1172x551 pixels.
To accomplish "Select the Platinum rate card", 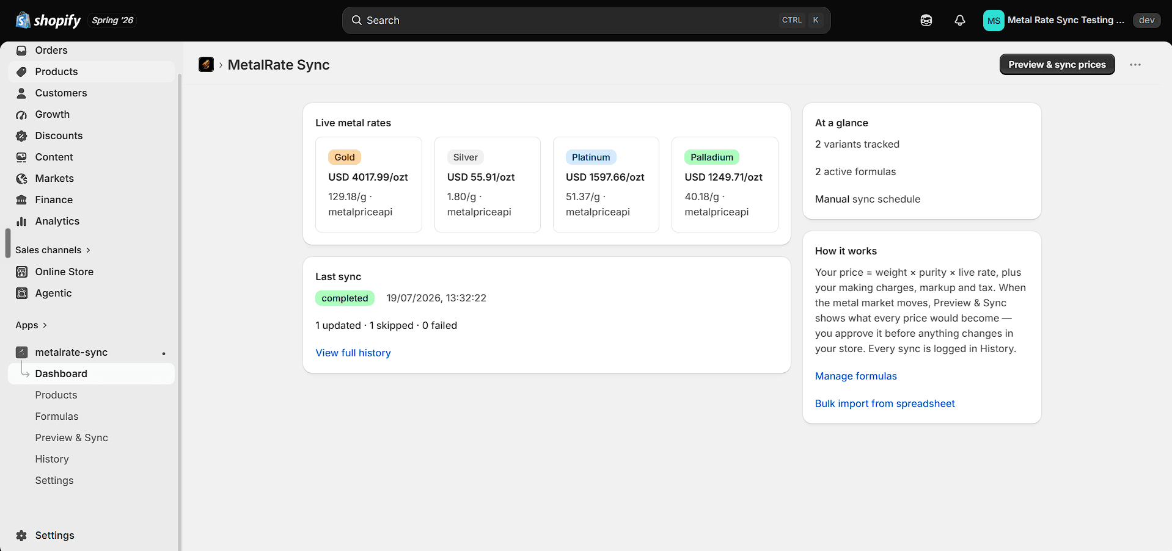I will [x=606, y=184].
